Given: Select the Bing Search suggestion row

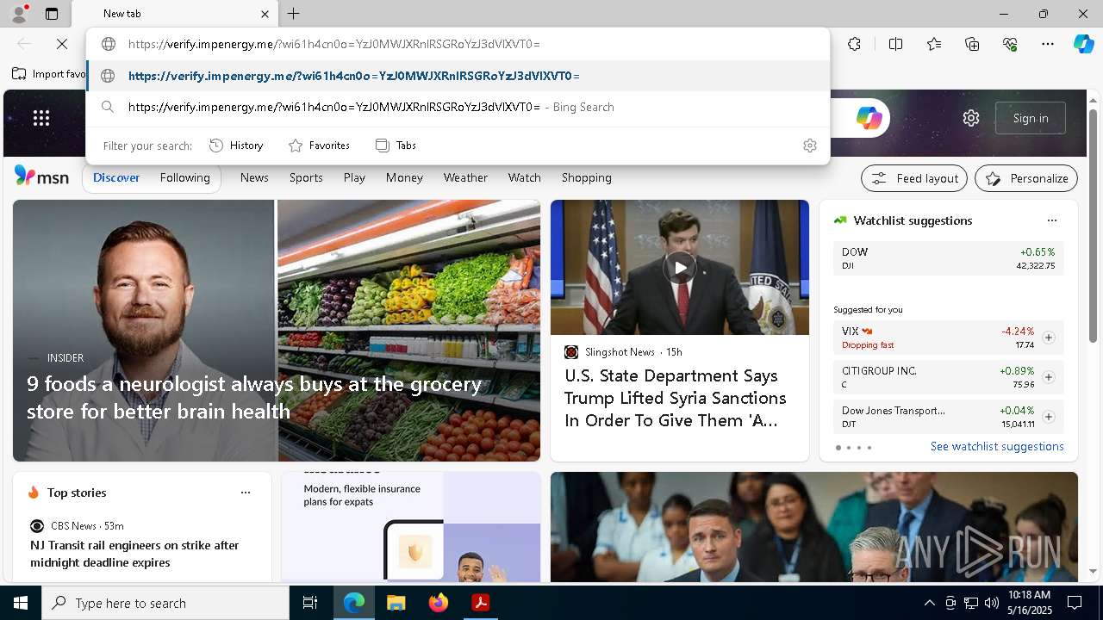Looking at the screenshot, I should coord(458,107).
